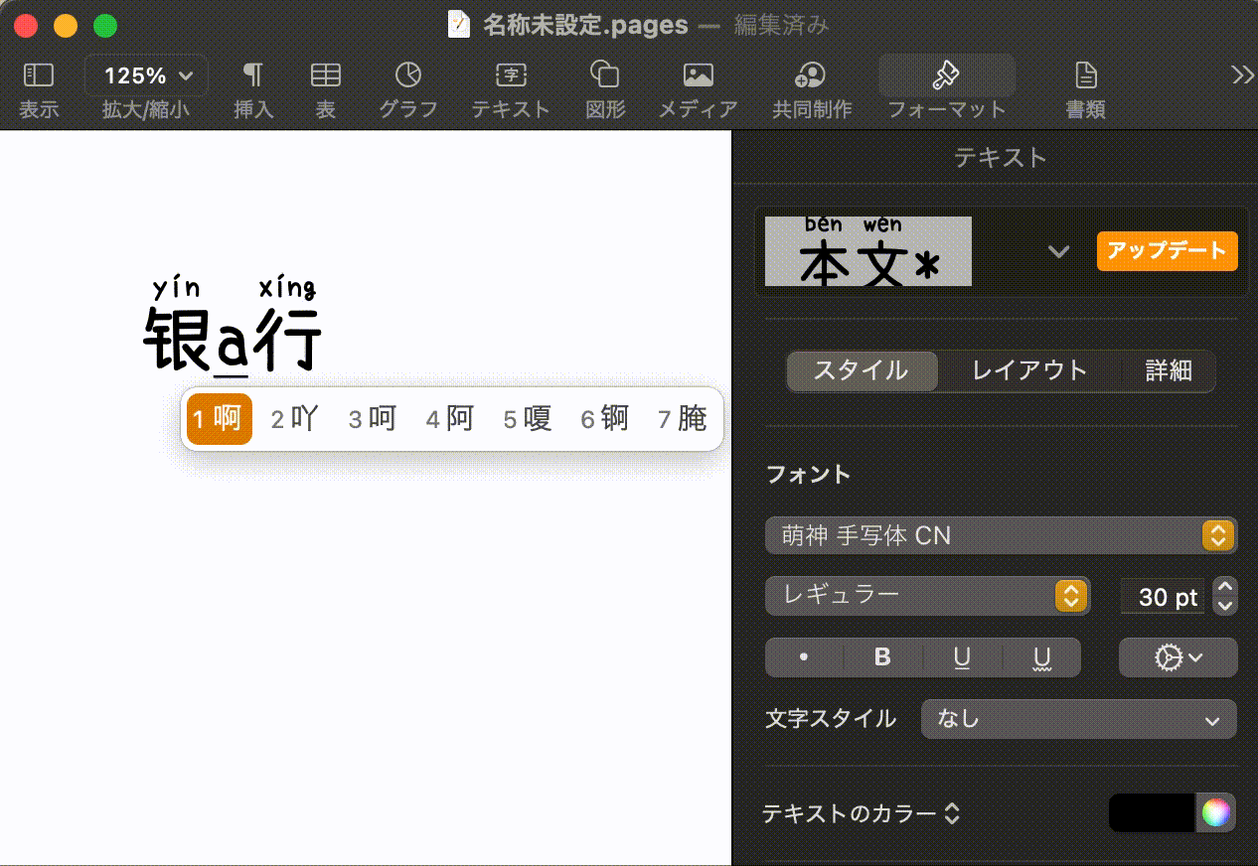Open the 書類 document panel

click(x=1086, y=75)
